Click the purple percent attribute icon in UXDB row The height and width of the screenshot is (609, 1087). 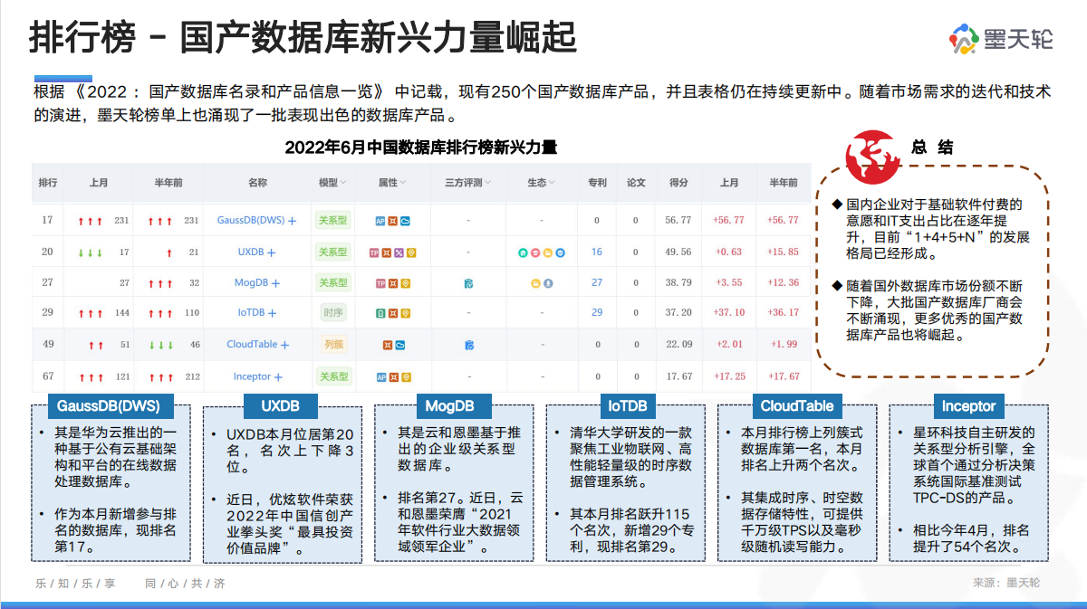pyautogui.click(x=399, y=252)
